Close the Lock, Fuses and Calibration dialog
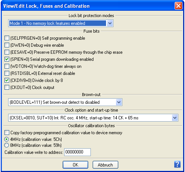 tap(178, 6)
